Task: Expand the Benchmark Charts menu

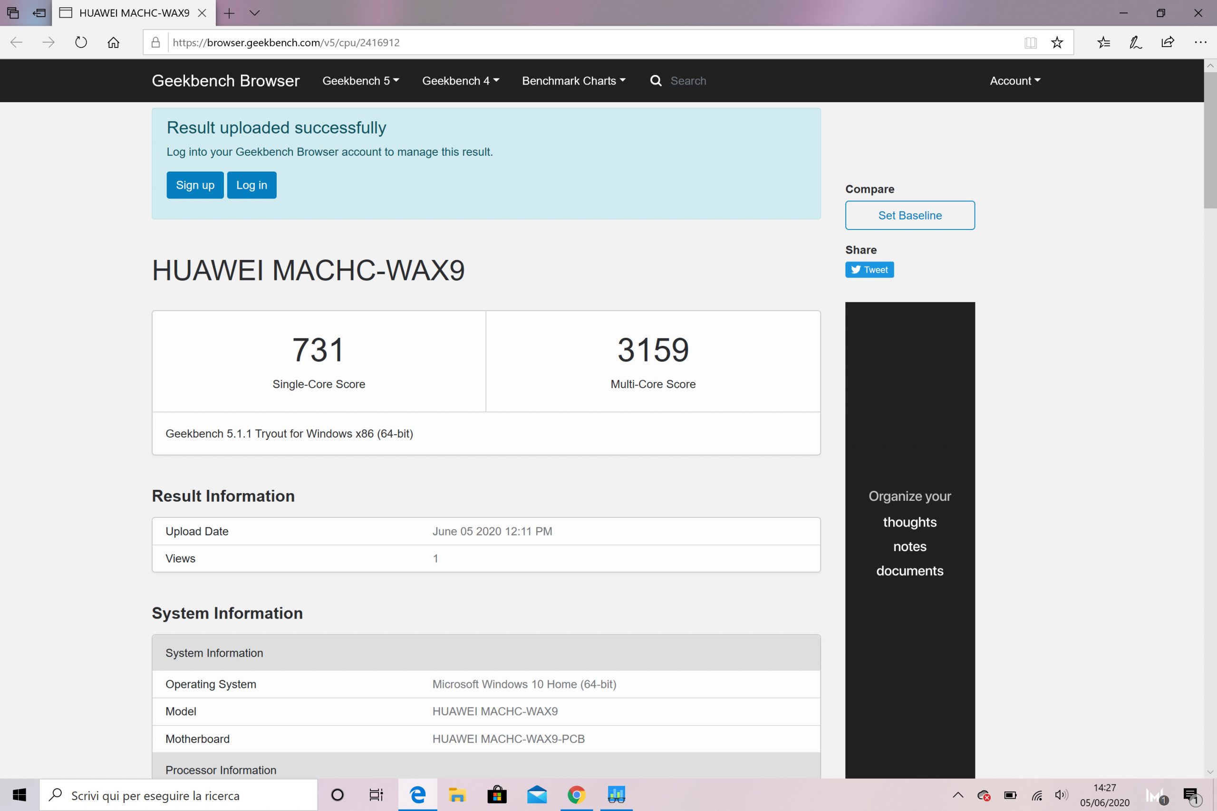Action: tap(574, 81)
